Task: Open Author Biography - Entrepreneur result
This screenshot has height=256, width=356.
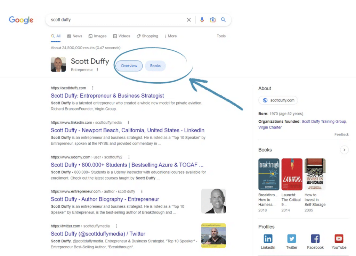Action: (105, 199)
